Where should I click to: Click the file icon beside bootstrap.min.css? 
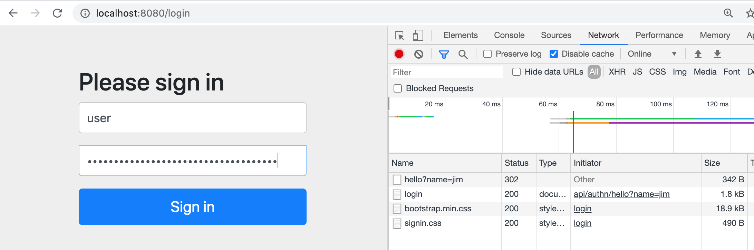[397, 209]
